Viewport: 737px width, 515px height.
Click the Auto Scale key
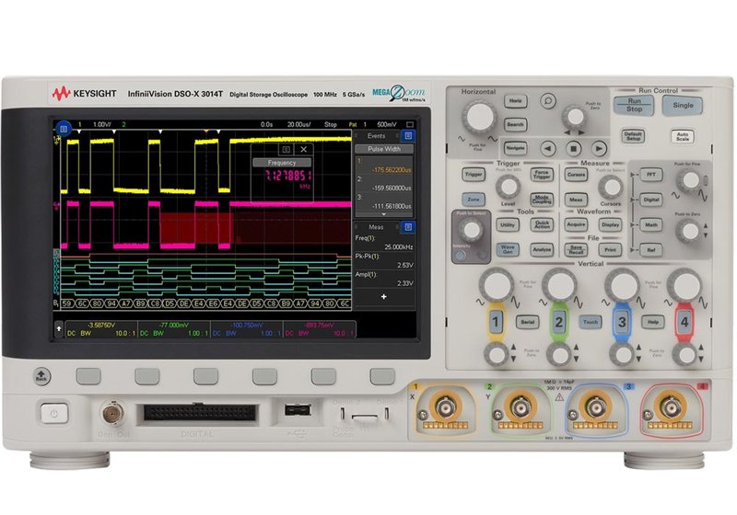pos(683,136)
